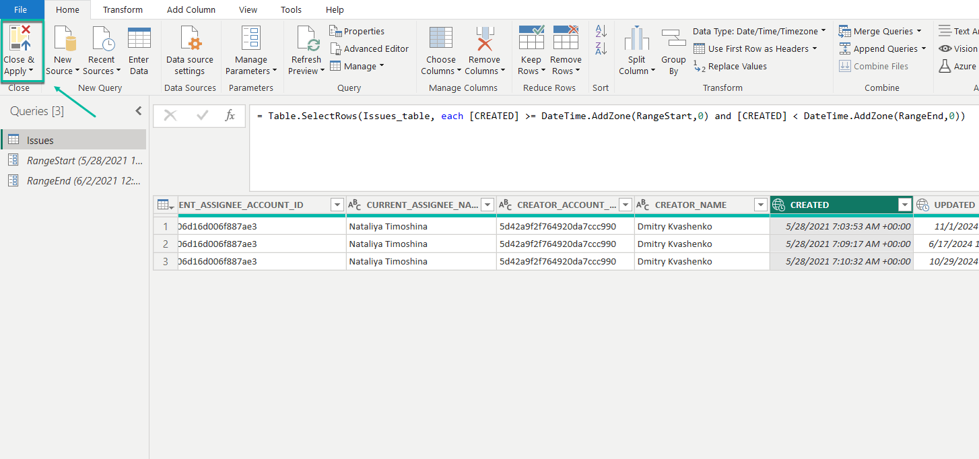
Task: Click the Refresh Preview icon
Action: click(306, 39)
